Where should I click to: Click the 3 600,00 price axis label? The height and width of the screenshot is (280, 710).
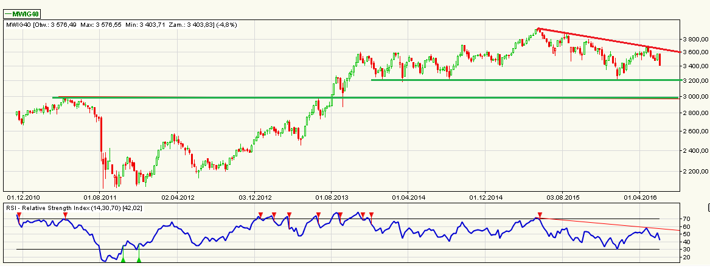click(695, 52)
